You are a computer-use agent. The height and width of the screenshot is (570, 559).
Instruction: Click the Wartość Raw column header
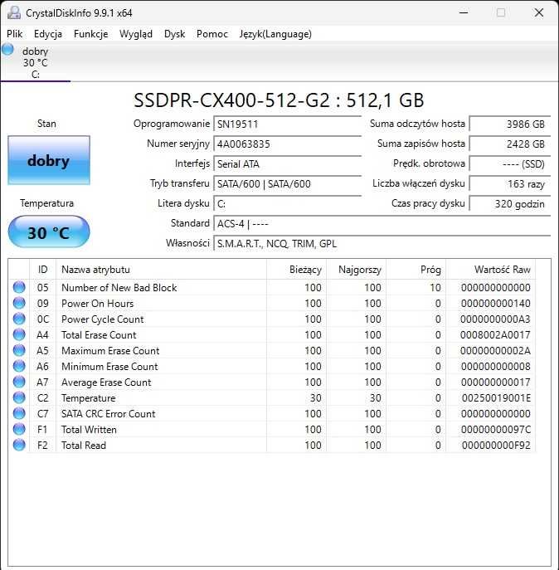coord(491,270)
